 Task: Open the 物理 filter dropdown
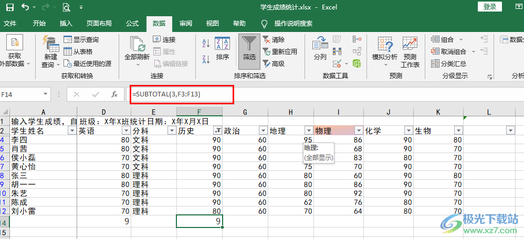[359, 131]
